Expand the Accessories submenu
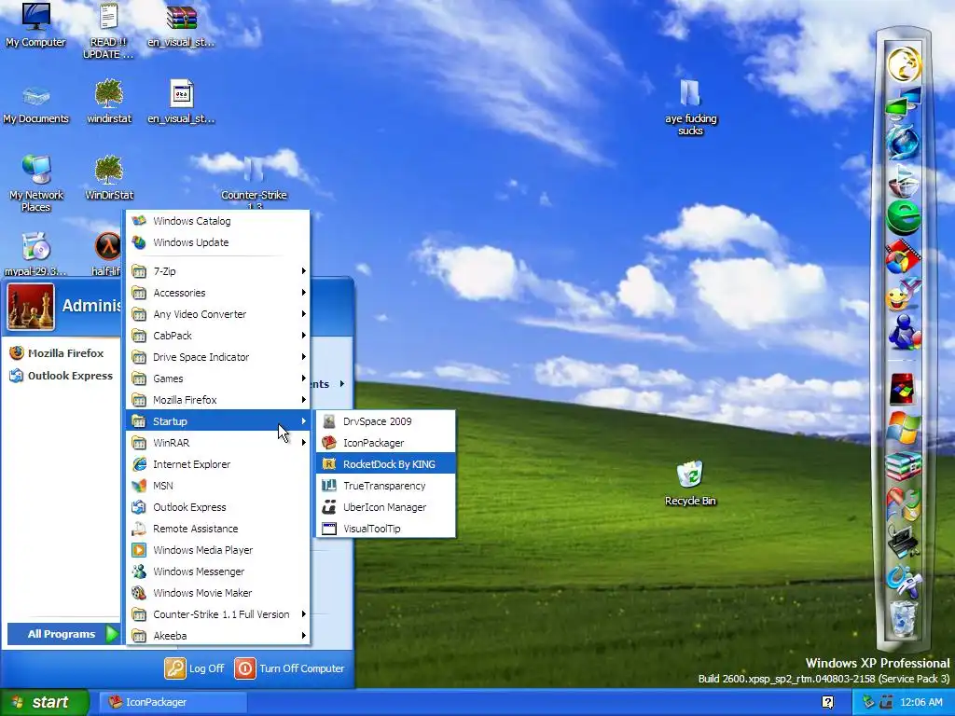Image resolution: width=955 pixels, height=716 pixels. (218, 292)
